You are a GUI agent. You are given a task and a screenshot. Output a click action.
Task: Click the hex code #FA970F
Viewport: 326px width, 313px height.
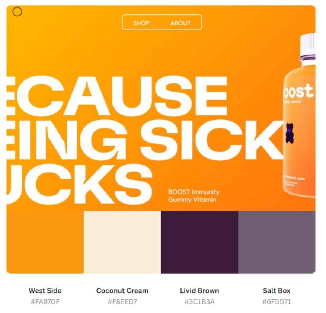(x=45, y=301)
